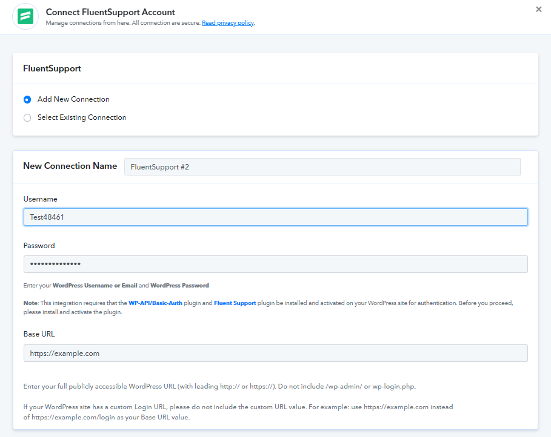
Task: Click 'WordPress Username or Email' hint text
Action: click(x=95, y=285)
